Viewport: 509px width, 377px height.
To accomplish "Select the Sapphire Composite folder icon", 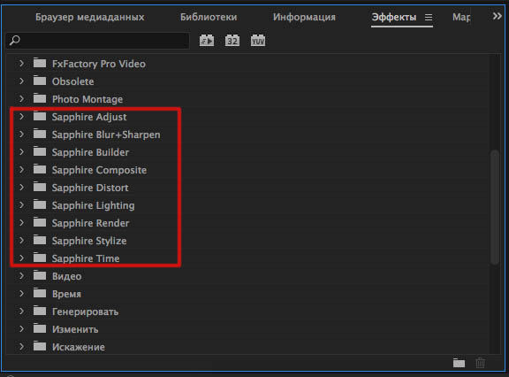I will coord(40,169).
